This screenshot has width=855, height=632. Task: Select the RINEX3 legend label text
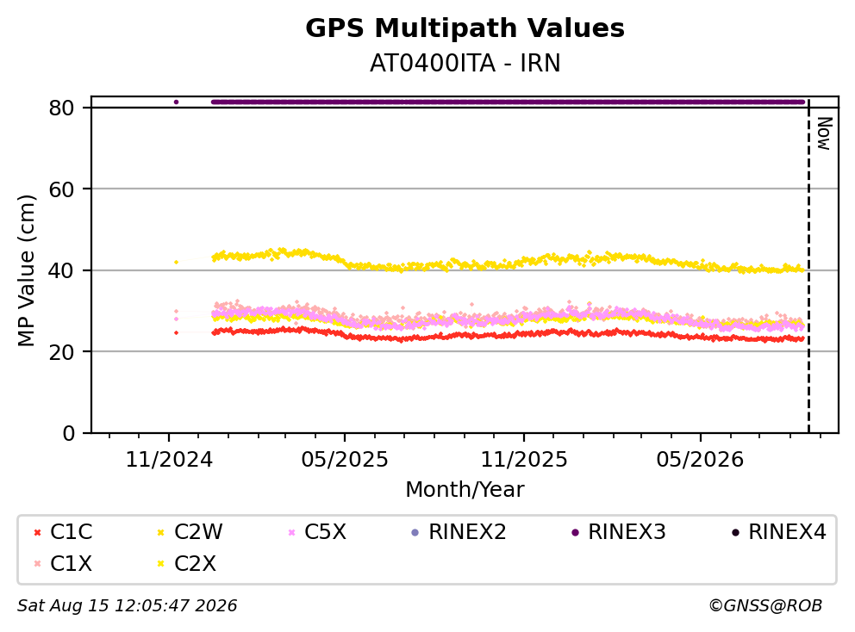(627, 532)
